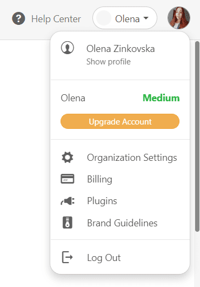200x287 pixels.
Task: Click the green Medium plan label
Action: tap(161, 97)
